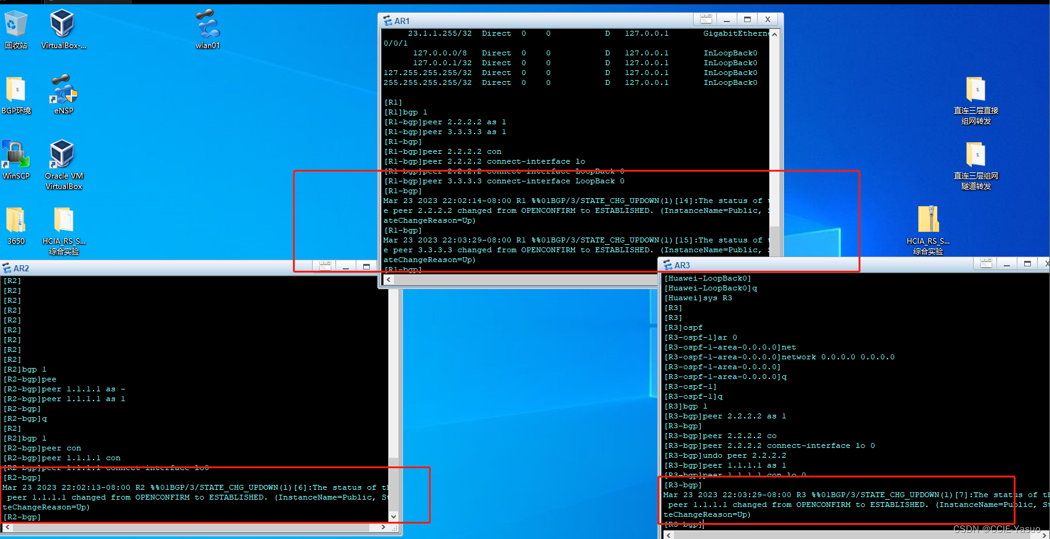The width and height of the screenshot is (1050, 539).
Task: Click the AR1 horizontal scrollbar left arrow
Action: 388,280
